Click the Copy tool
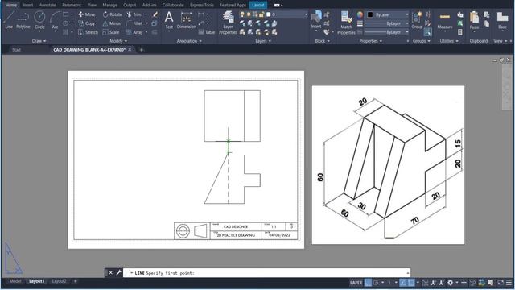The width and height of the screenshot is (515, 290). pos(87,23)
